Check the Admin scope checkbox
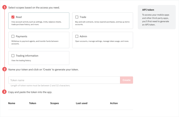Screen dimensions: 179x117 tap(77, 36)
